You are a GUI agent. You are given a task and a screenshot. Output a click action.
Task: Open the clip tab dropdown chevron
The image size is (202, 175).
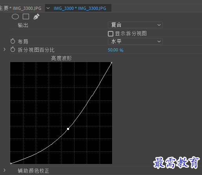coord(48,8)
